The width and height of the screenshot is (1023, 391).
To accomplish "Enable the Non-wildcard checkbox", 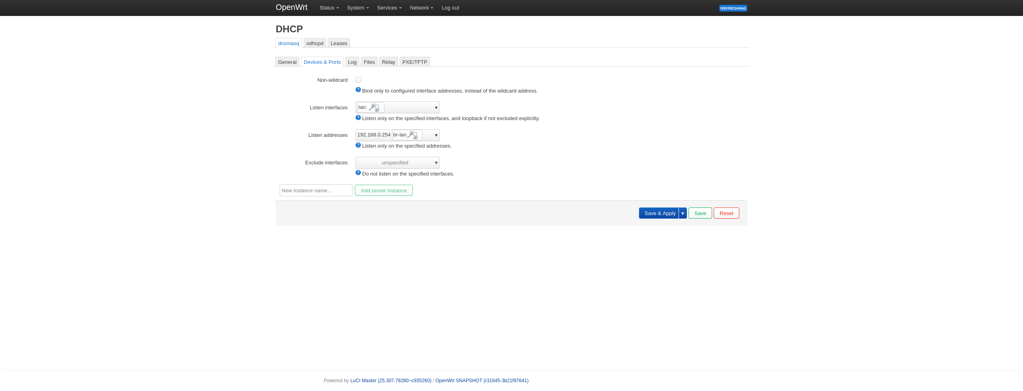I will [358, 80].
